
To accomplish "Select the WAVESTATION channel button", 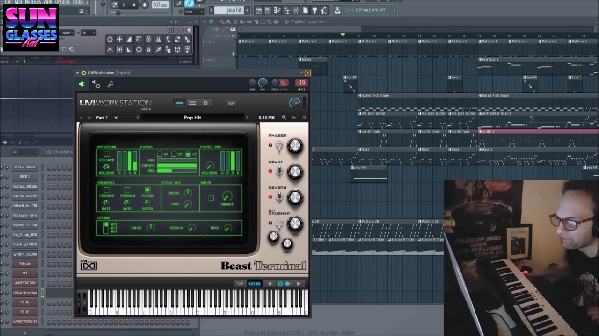I will [x=25, y=283].
